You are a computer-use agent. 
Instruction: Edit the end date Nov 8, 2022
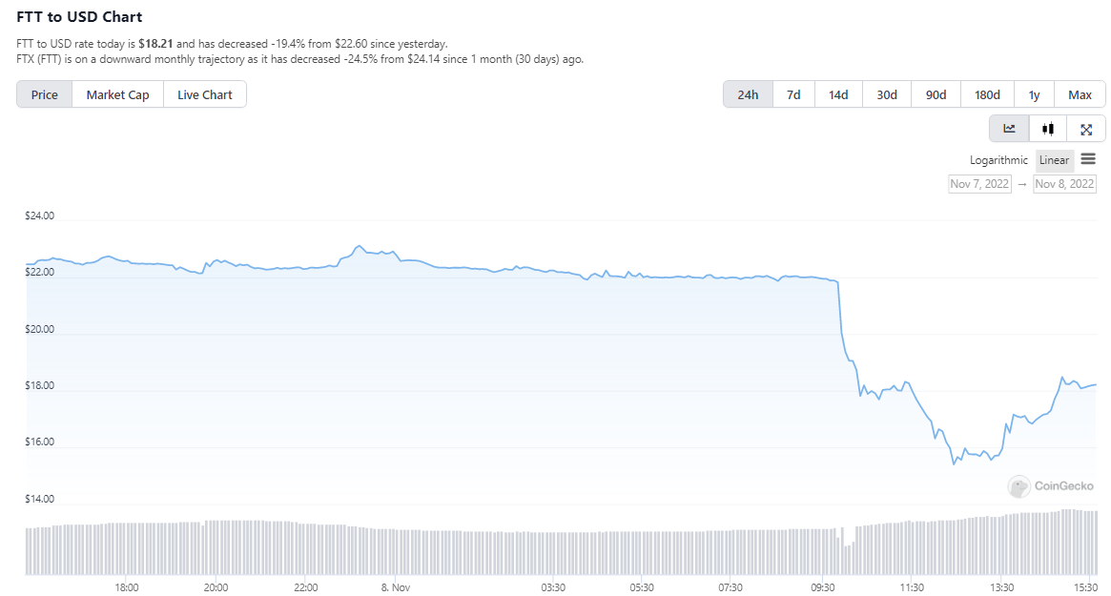1064,184
